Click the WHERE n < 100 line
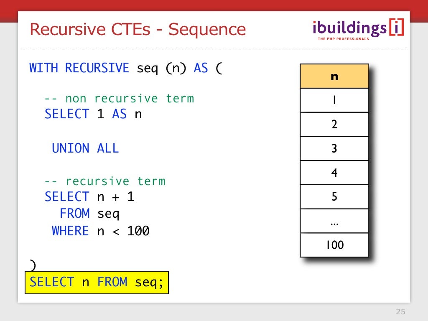This screenshot has width=428, height=321. point(101,231)
